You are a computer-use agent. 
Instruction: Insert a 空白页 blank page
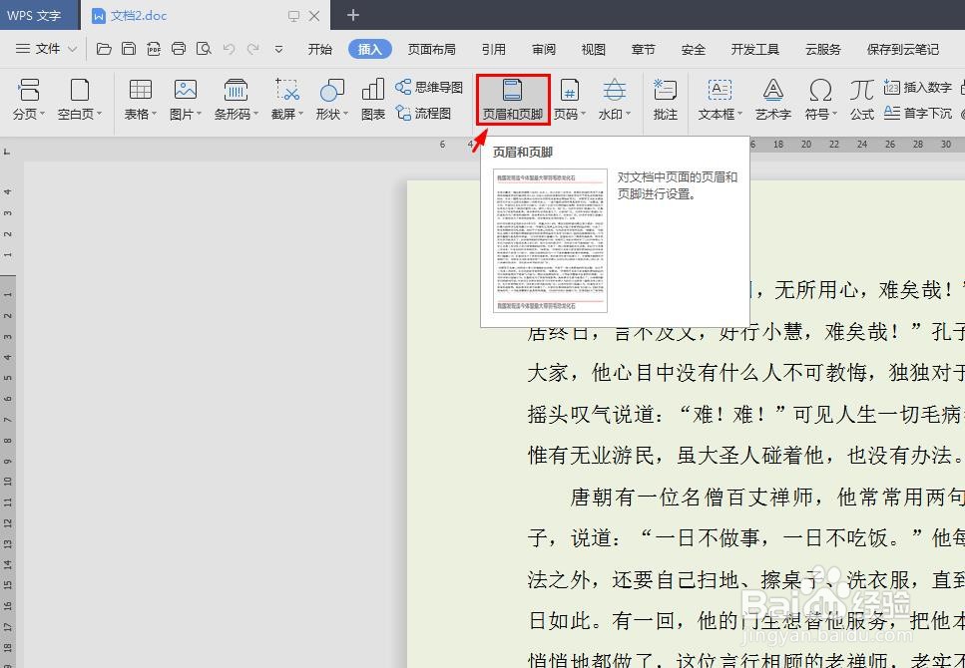(x=80, y=99)
